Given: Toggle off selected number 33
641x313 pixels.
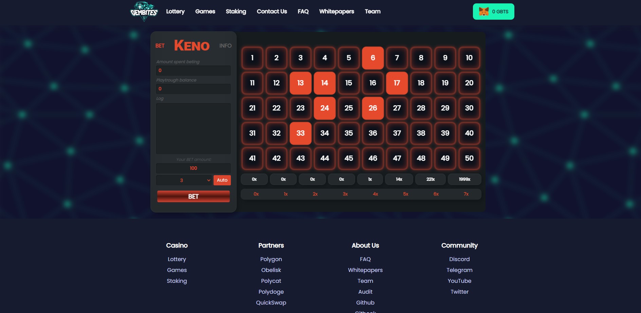Looking at the screenshot, I should click(300, 133).
